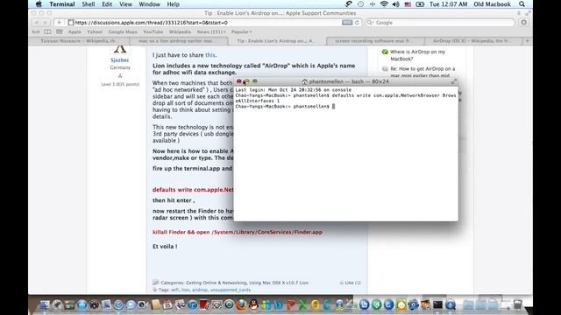Open Terminal menu in menu bar

(62, 4)
